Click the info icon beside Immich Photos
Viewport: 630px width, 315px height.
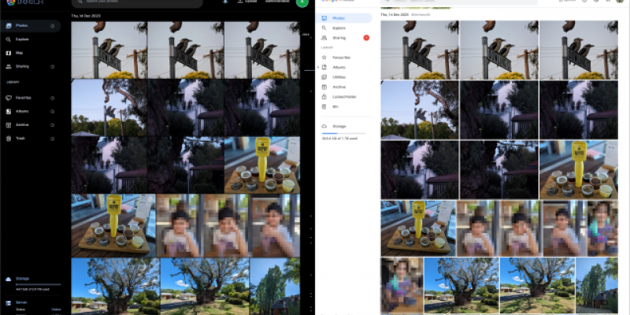pos(52,26)
